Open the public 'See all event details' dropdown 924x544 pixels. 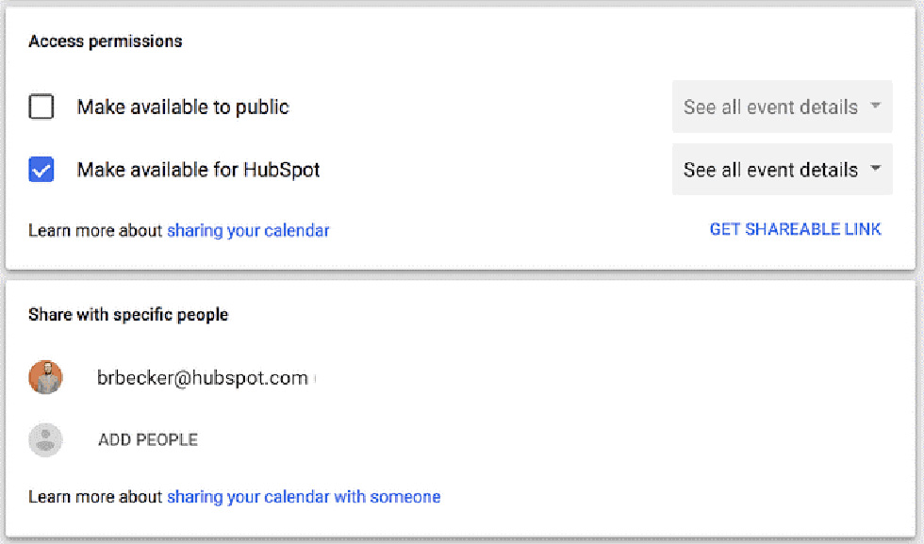point(771,107)
